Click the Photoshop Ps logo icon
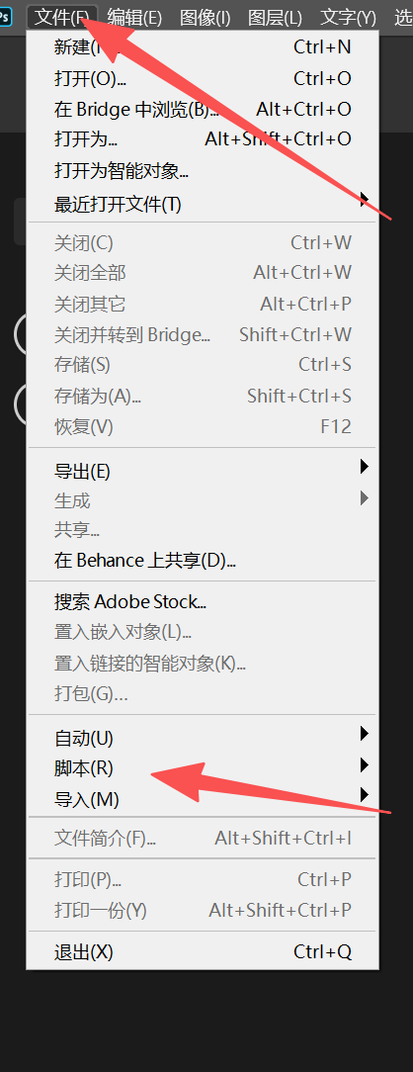 tap(6, 17)
